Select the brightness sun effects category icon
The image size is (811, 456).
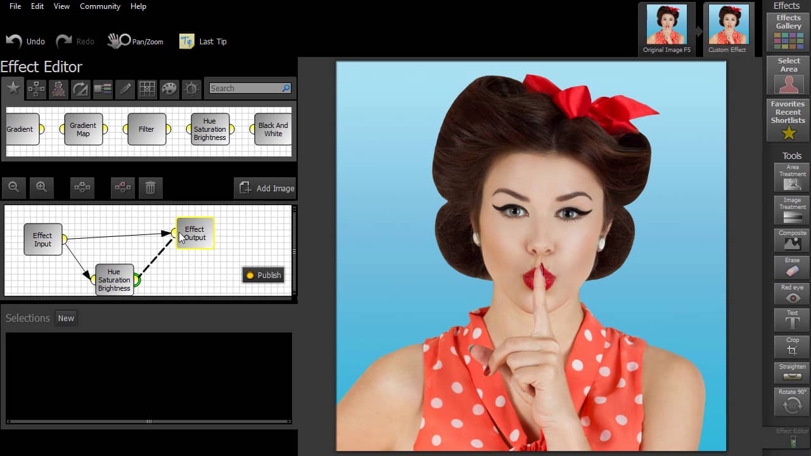191,89
